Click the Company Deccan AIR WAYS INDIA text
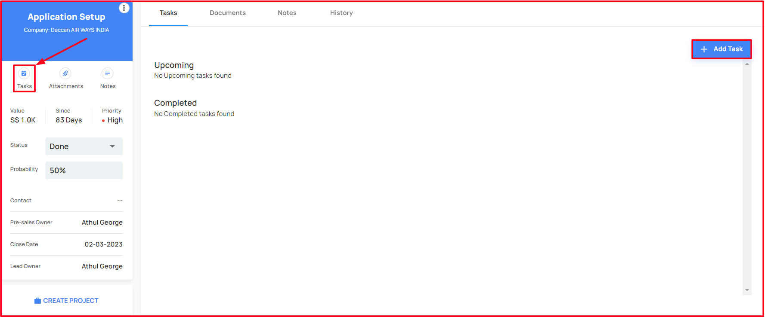The image size is (765, 317). pos(66,30)
